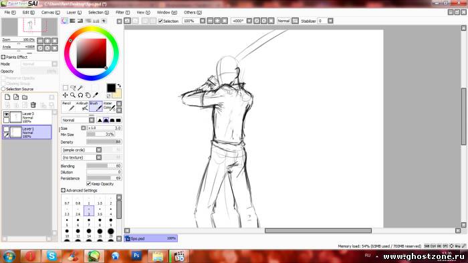Screen dimensions: 468x263
Task: Click the black foreground color swatch
Action: [x=111, y=88]
